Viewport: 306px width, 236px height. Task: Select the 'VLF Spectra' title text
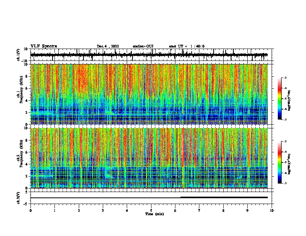(44, 46)
